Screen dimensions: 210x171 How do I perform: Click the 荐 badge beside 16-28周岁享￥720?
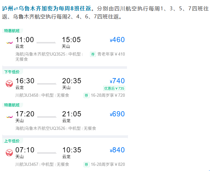(87, 95)
